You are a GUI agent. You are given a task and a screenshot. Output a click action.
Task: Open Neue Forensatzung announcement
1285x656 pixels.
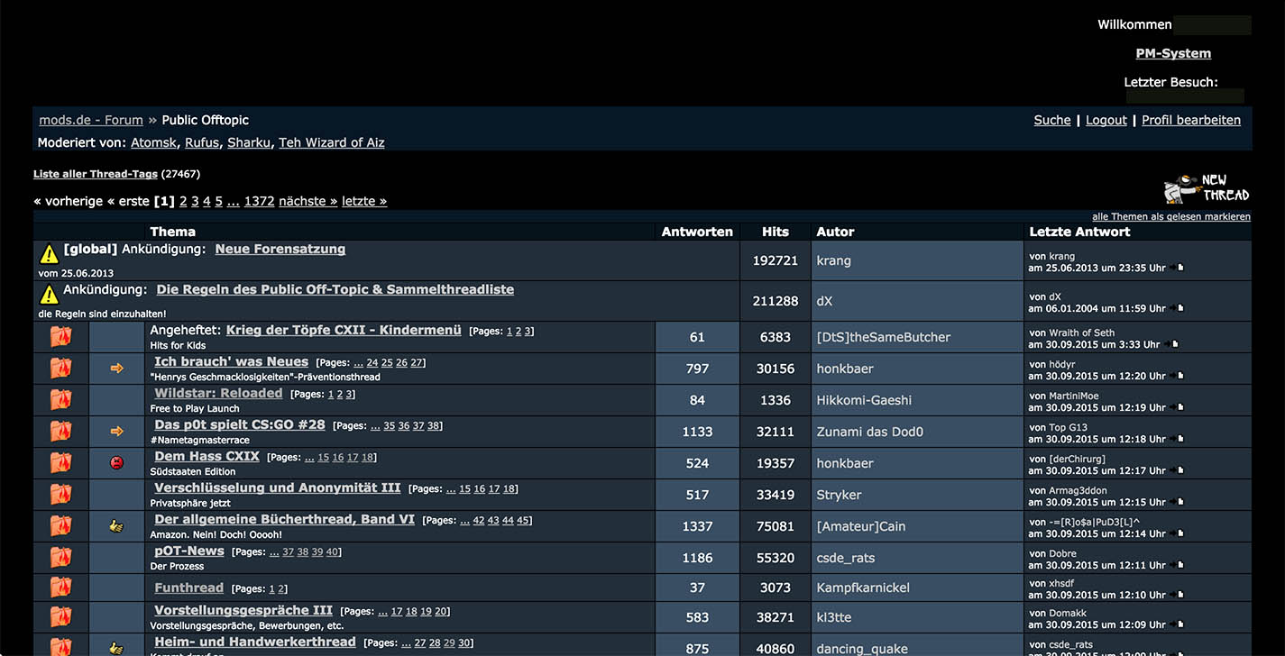click(x=280, y=249)
